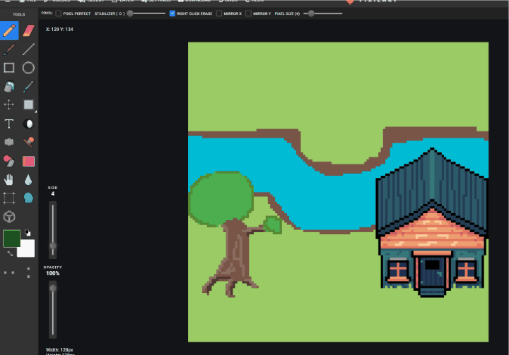The width and height of the screenshot is (509, 355).
Task: Open the dark green primary color swatch
Action: (x=12, y=239)
